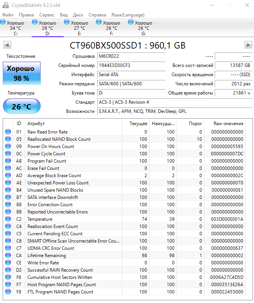Screen dimensions: 254x303
Task: Open the Сервис menu
Action: click(x=47, y=15)
